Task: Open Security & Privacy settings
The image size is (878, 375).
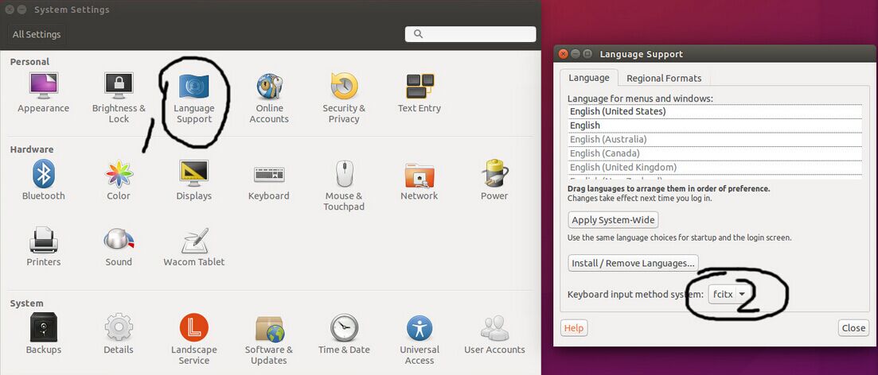Action: tap(344, 99)
